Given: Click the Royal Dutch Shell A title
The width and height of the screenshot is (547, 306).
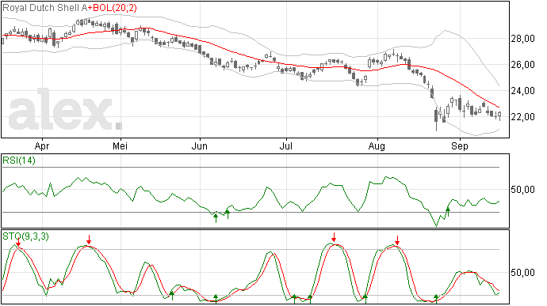Looking at the screenshot, I should pos(44,8).
